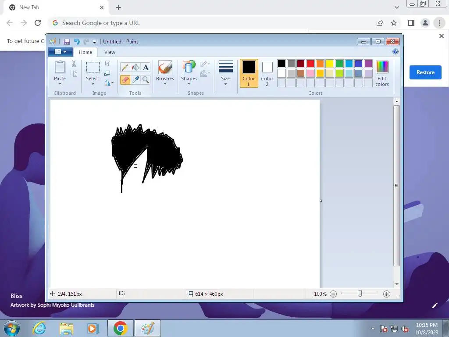Click the Redo arrow in Paint title bar
The width and height of the screenshot is (449, 337).
pyautogui.click(x=86, y=42)
